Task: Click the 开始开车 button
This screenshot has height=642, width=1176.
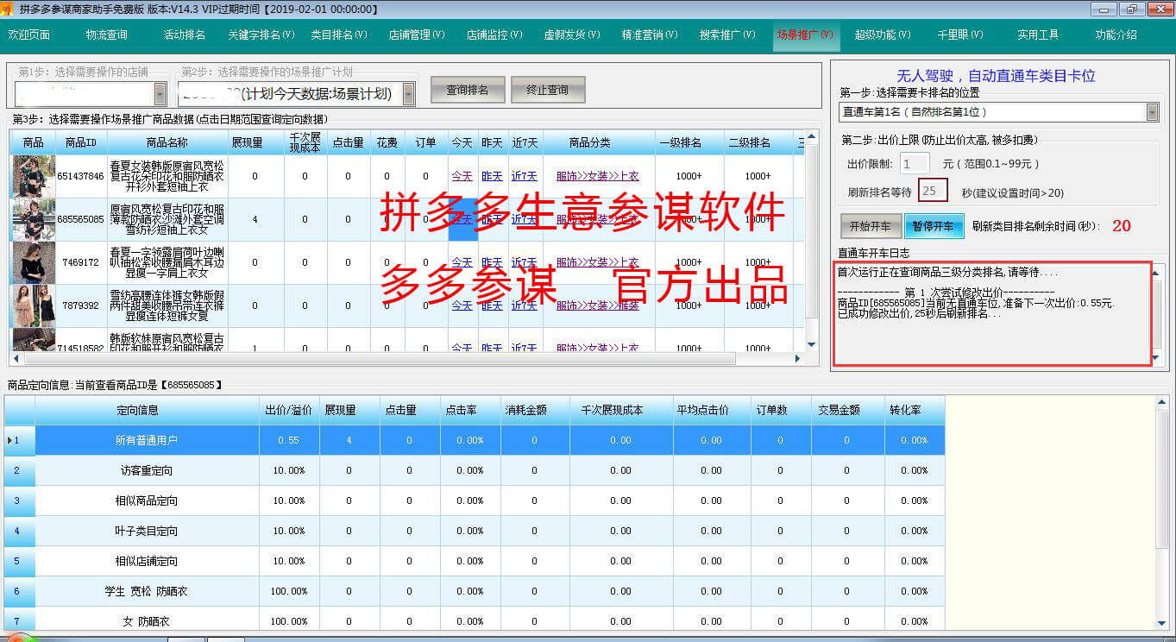Action: [871, 226]
